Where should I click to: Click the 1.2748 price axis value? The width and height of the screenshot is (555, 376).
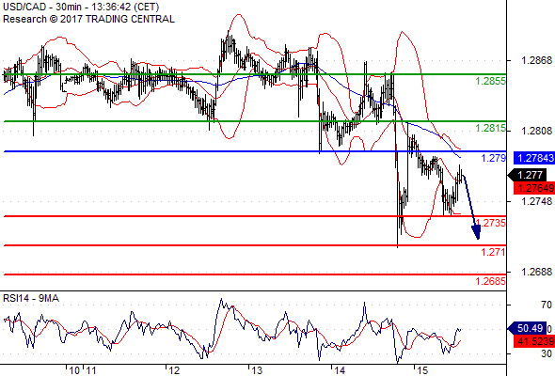[x=536, y=201]
